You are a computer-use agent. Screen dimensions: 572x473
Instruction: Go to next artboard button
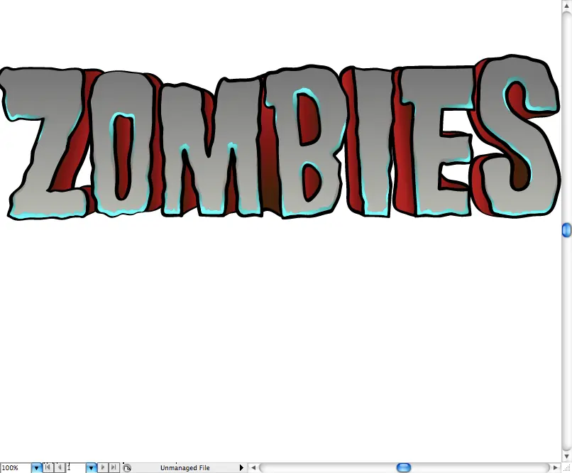[x=103, y=467]
